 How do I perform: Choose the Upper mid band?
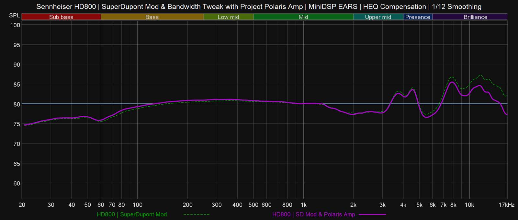[x=378, y=17]
